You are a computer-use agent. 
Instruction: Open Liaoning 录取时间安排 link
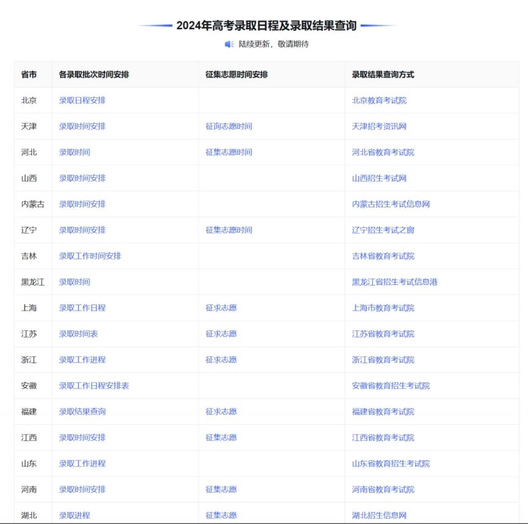(82, 230)
